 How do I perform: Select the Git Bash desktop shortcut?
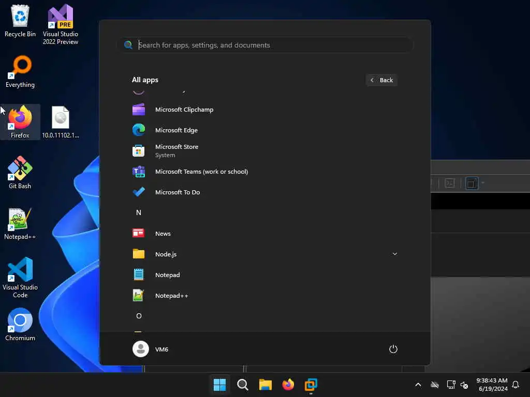coord(20,173)
